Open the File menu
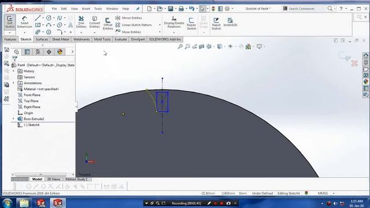Screen dimensions: 370x208 coord(54,9)
